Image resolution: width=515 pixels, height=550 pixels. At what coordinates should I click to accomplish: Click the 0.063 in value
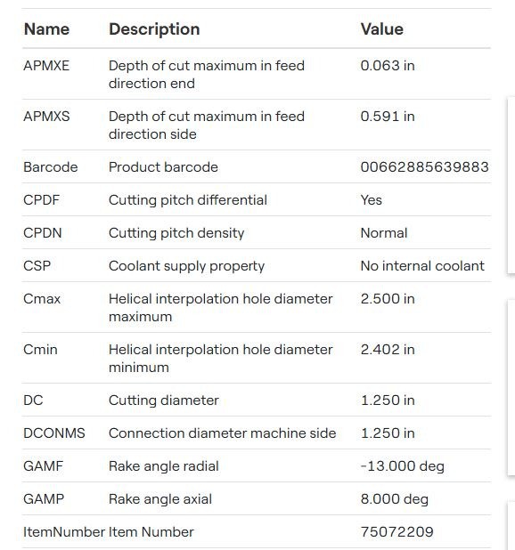pos(388,66)
